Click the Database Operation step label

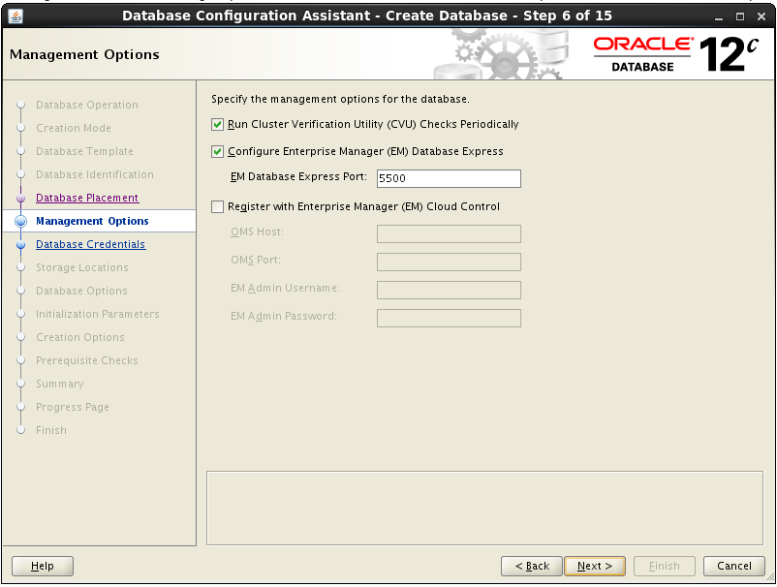point(87,105)
